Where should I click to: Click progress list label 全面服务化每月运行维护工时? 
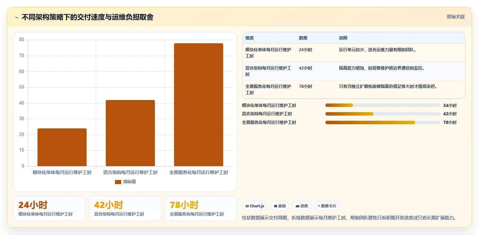(269, 123)
